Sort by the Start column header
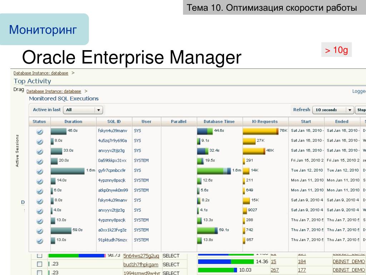Image resolution: width=366 pixels, height=275 pixels. point(306,122)
